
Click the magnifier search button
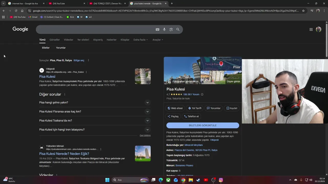point(178,29)
